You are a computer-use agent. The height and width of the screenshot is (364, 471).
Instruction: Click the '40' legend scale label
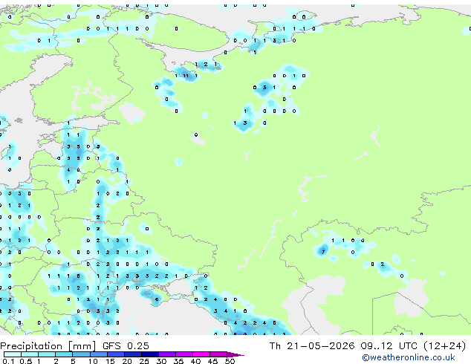[195, 361]
